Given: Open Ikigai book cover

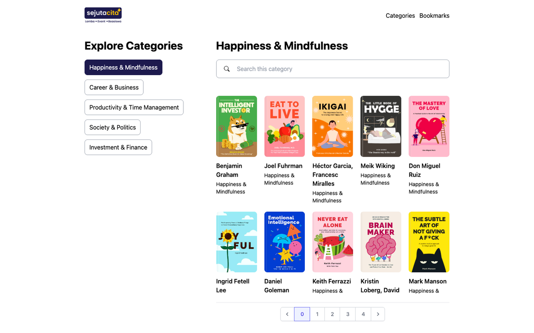Looking at the screenshot, I should [332, 127].
